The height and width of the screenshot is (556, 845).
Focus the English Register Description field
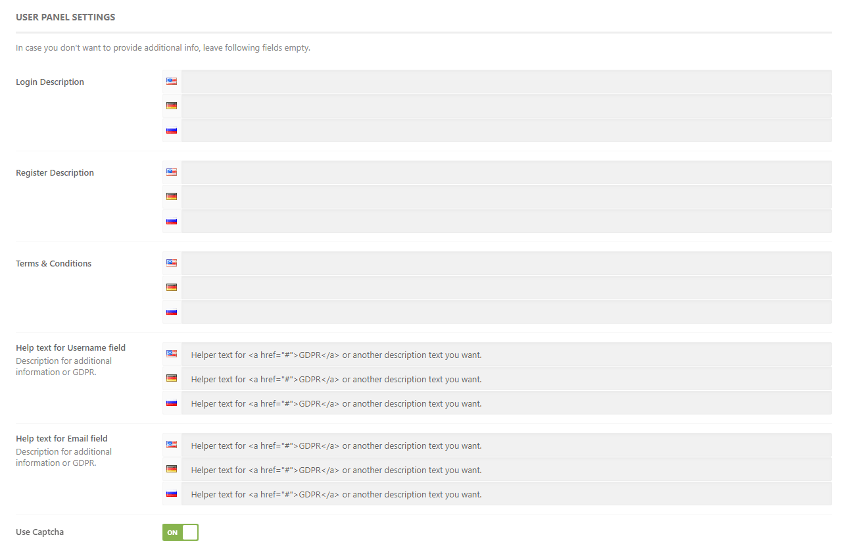tap(506, 172)
